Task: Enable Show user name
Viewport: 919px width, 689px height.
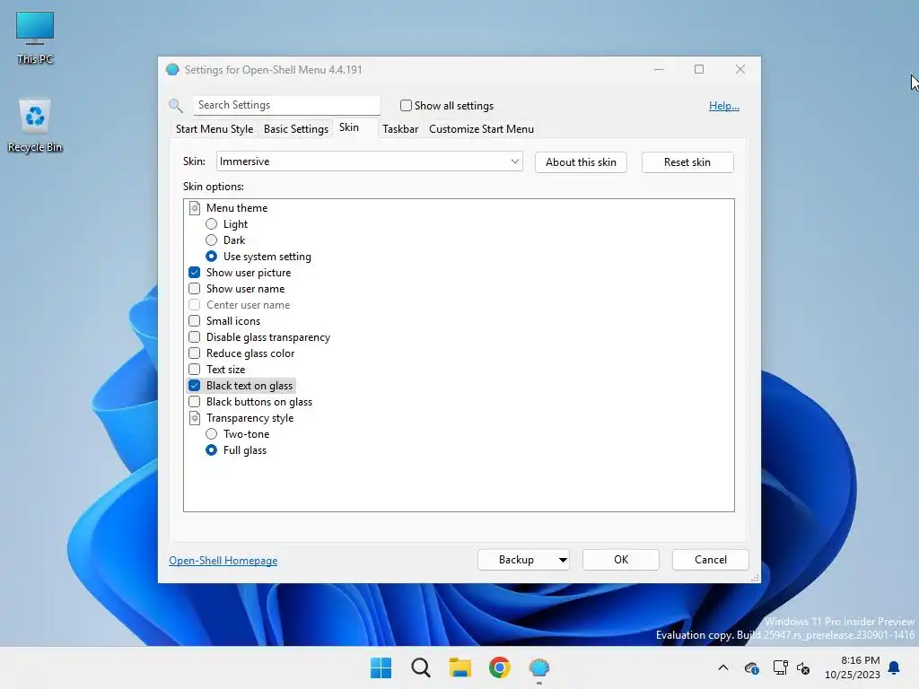Action: [195, 289]
